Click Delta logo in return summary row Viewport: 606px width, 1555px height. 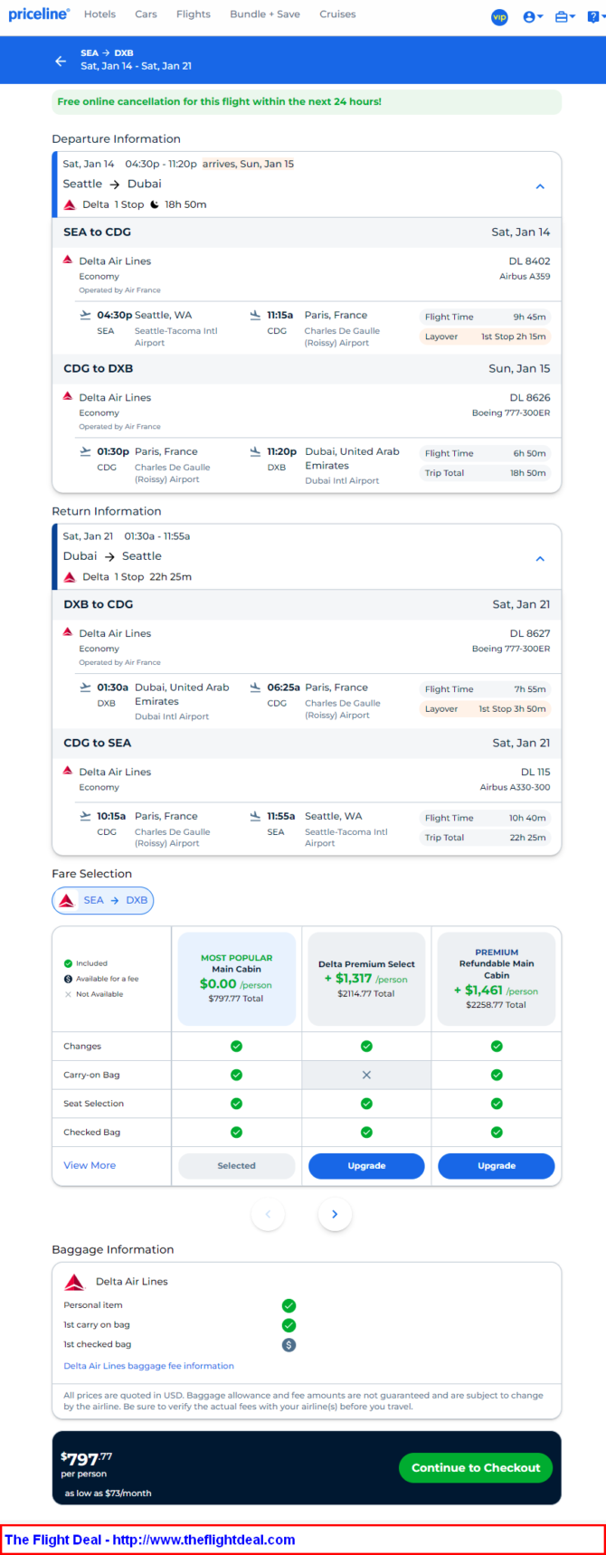pos(70,576)
